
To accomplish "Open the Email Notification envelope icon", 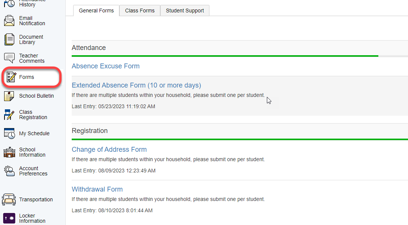I will 9,21.
